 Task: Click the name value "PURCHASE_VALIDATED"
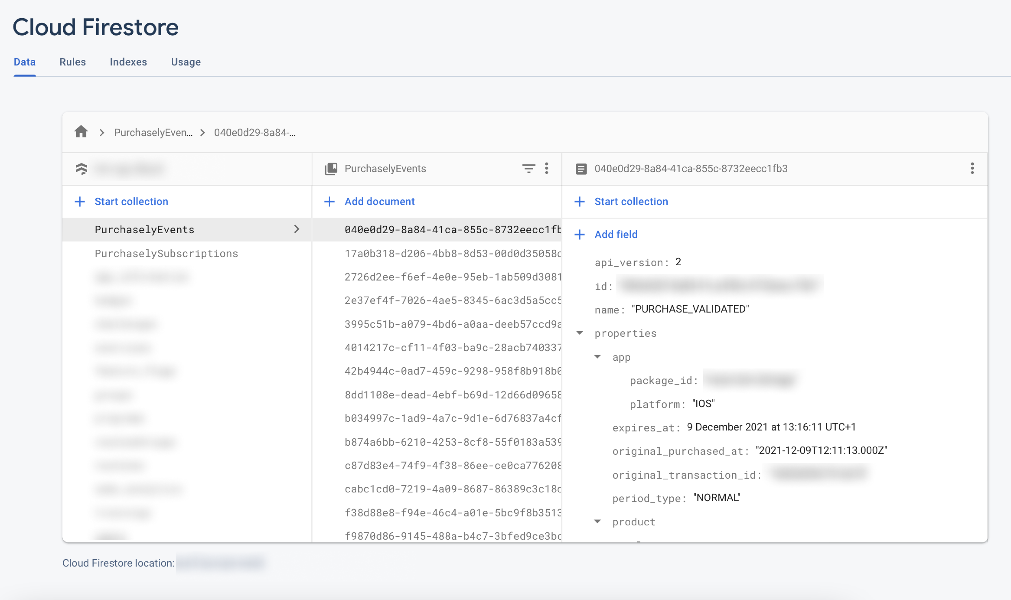(x=690, y=309)
